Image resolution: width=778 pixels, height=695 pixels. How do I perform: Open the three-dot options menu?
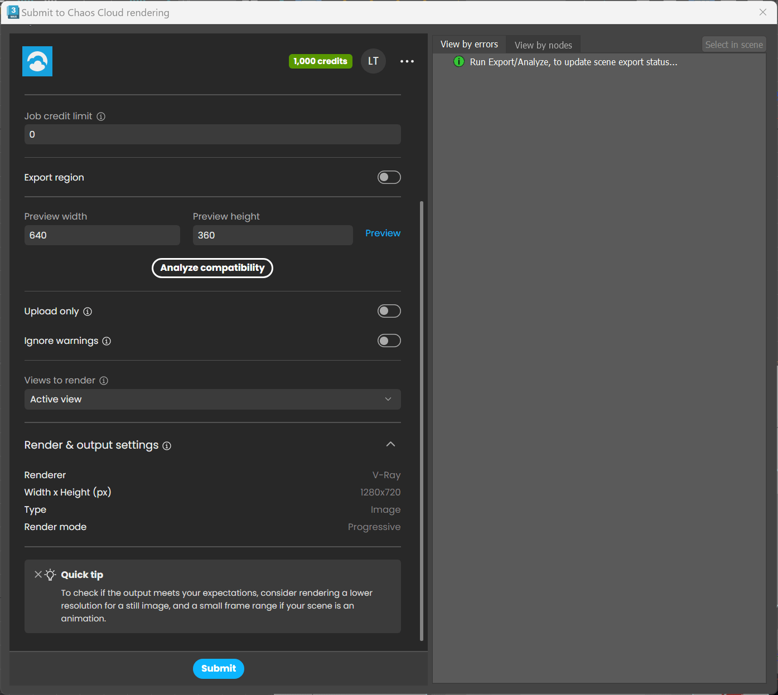pyautogui.click(x=407, y=61)
